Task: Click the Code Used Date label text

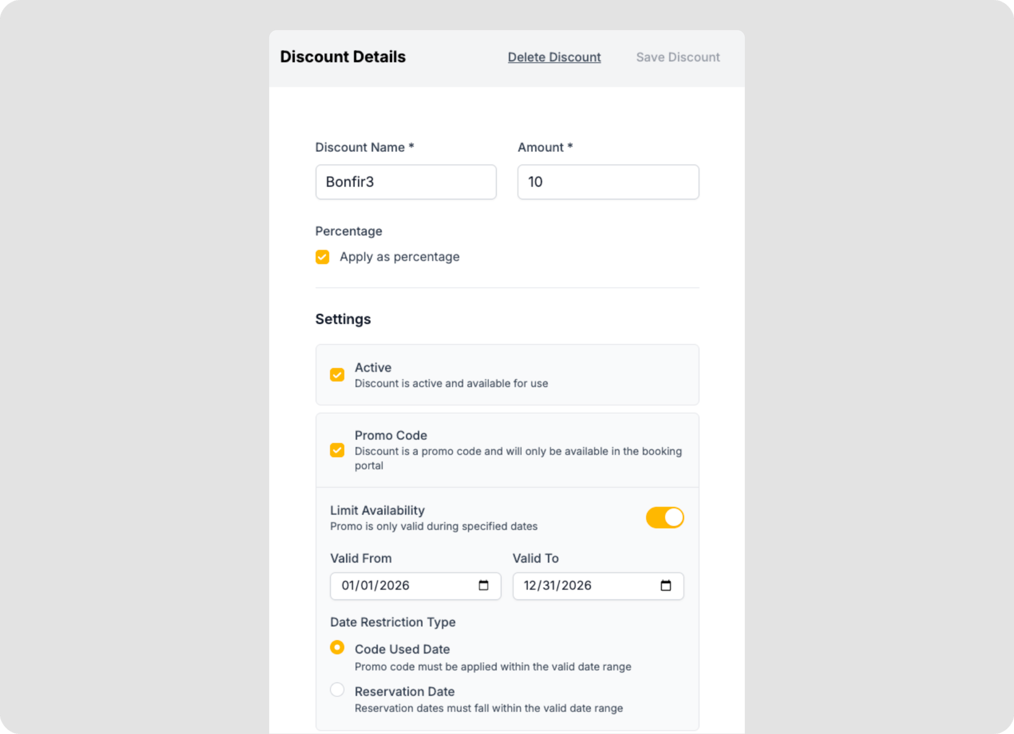Action: click(x=402, y=650)
